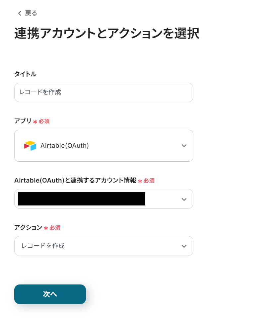
Task: Click the back chevron arrow icon
Action: (20, 13)
